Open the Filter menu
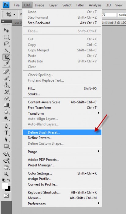The image size is (126, 214). (80, 5)
